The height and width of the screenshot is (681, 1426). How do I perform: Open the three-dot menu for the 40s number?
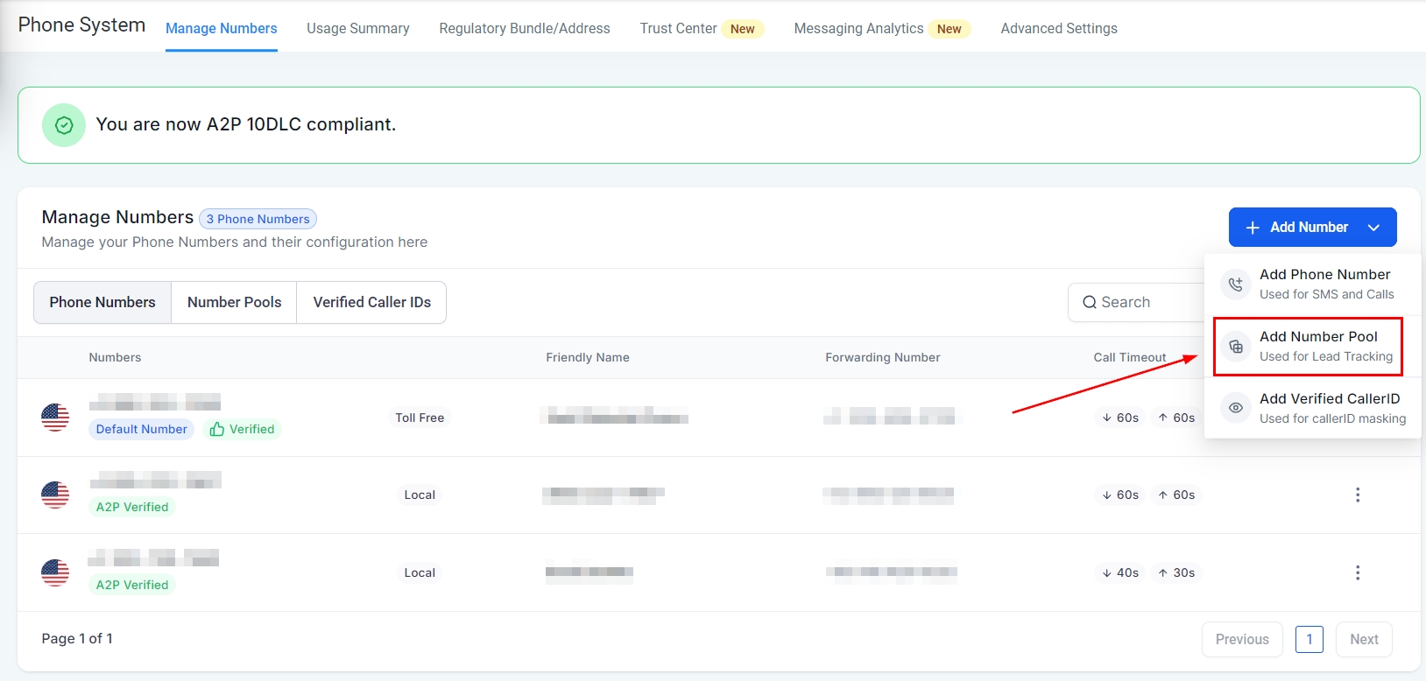[x=1358, y=573]
